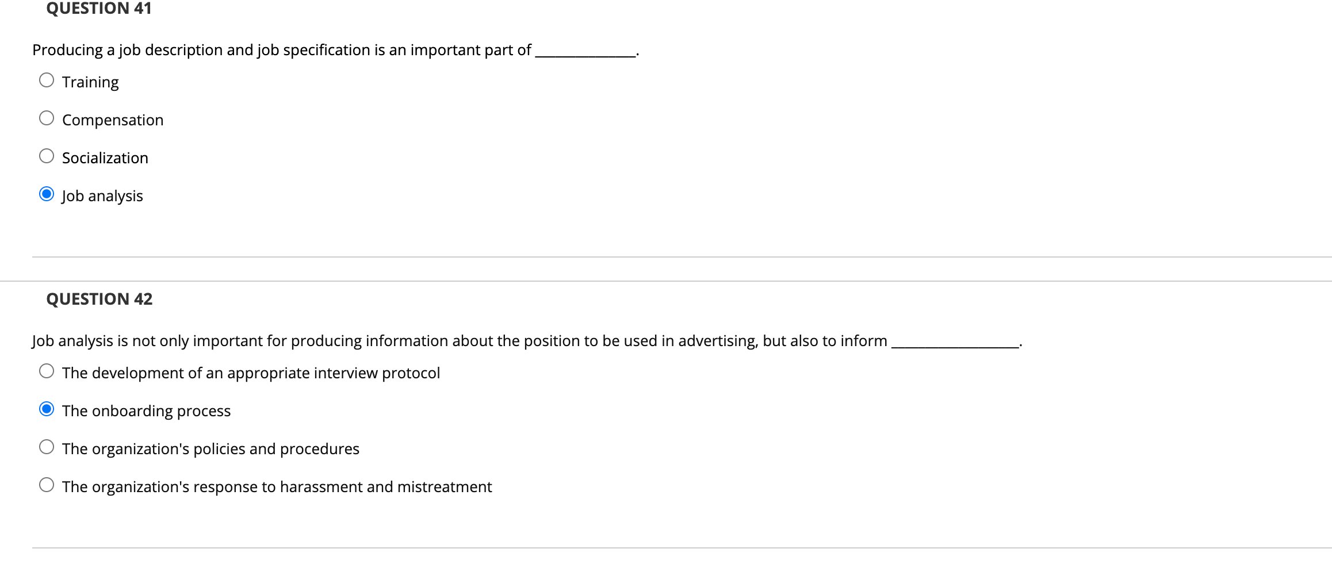Click the Training answer label text
This screenshot has height=564, width=1332.
pos(90,82)
